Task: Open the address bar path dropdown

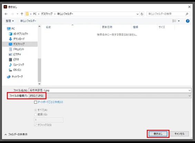Action: [137, 14]
